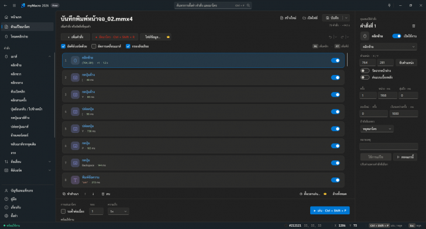Toggle the enabled switch in command panel
The image size is (426, 229).
click(x=396, y=36)
